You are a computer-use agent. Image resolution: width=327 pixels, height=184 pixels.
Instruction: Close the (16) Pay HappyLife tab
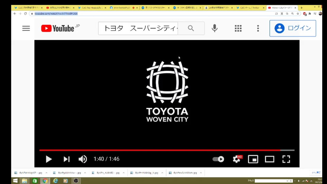pos(105,8)
